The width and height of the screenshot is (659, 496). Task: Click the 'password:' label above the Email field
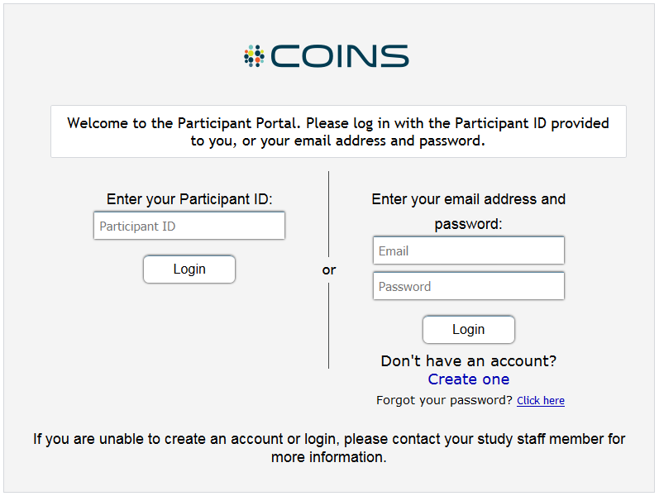click(469, 224)
